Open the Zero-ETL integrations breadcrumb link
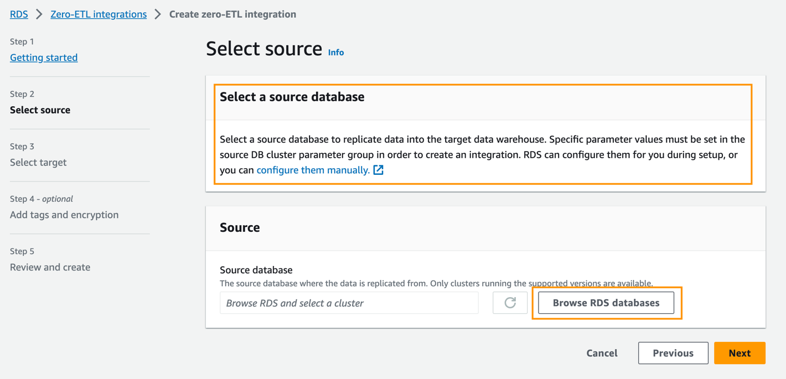Viewport: 786px width, 379px height. point(99,14)
